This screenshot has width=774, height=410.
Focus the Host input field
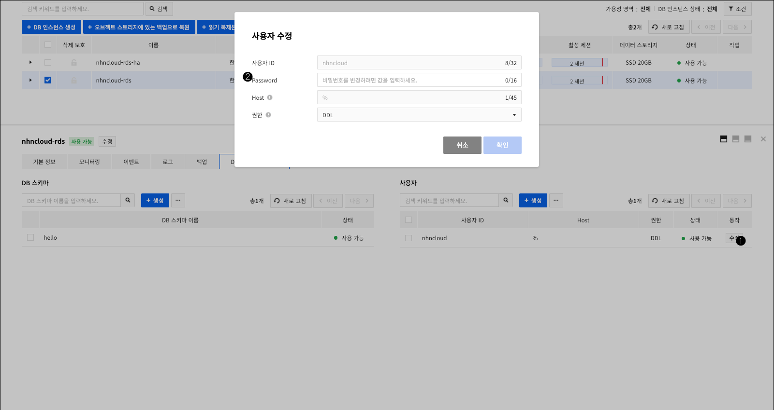pyautogui.click(x=419, y=97)
